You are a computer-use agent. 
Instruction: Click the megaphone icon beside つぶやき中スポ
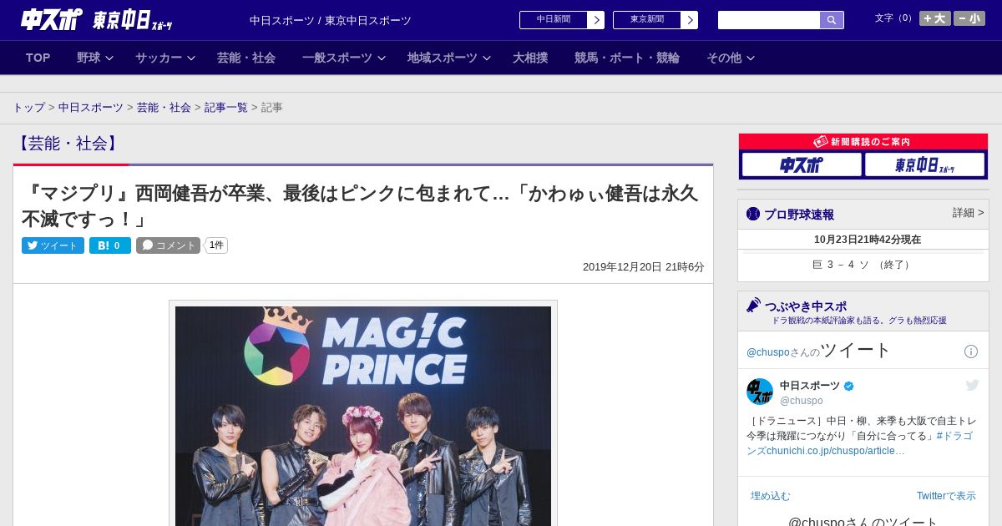754,306
